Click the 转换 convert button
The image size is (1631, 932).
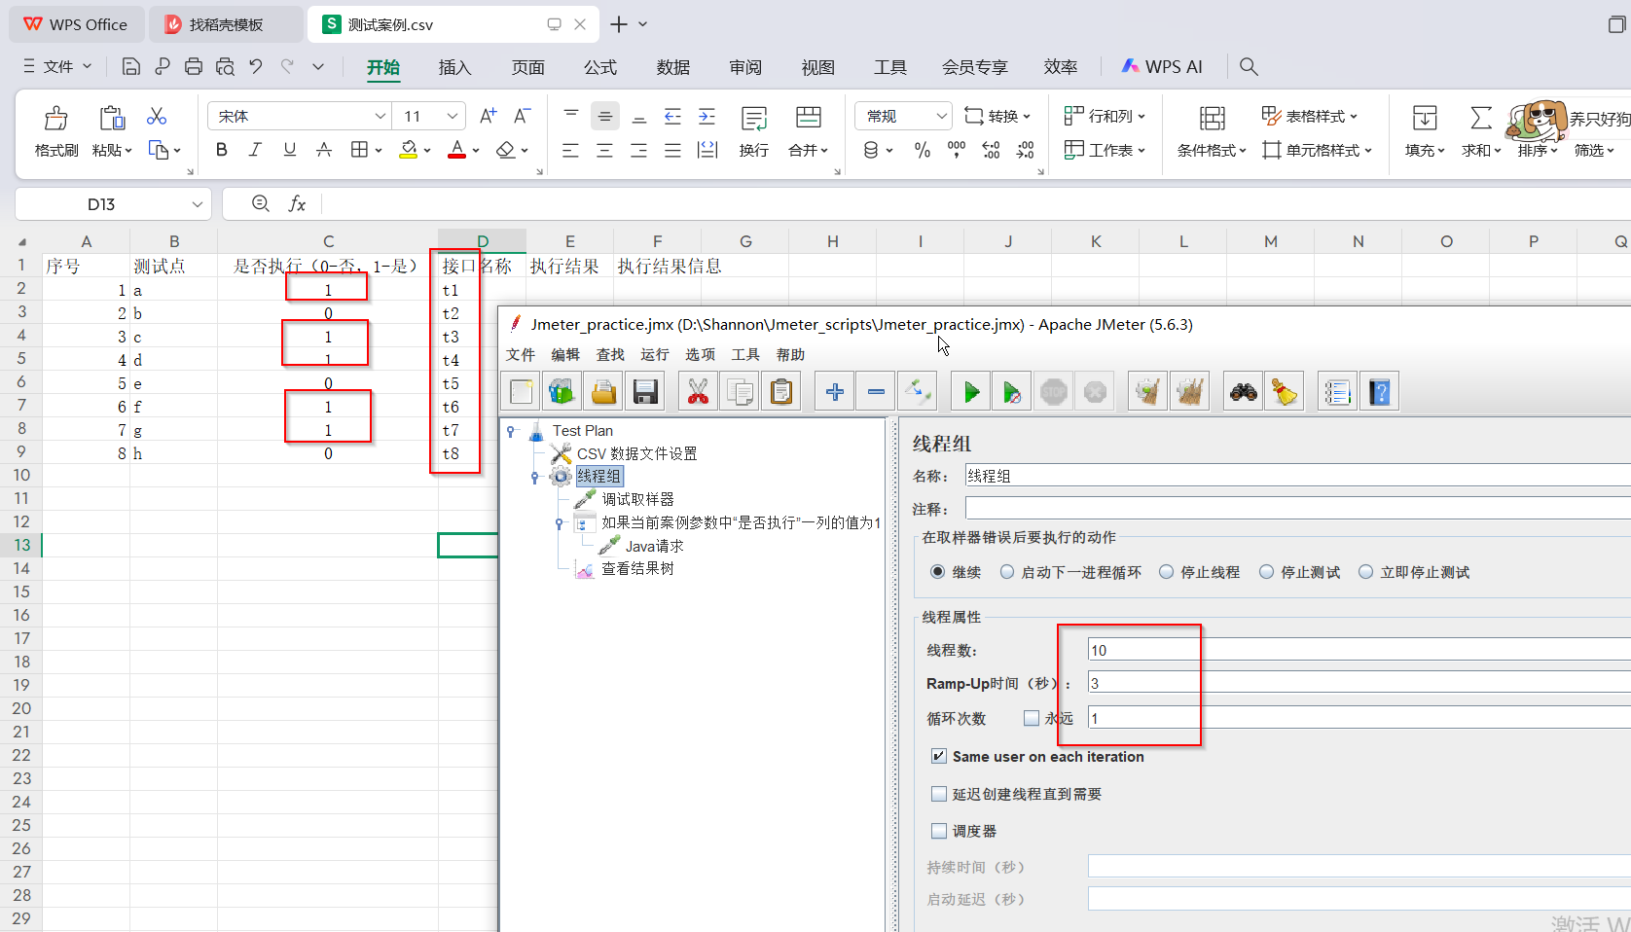coord(997,116)
